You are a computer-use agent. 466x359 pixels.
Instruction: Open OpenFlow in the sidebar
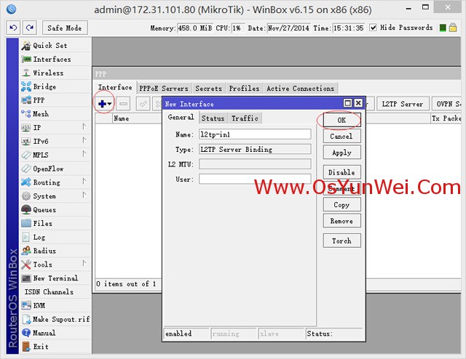click(56, 169)
